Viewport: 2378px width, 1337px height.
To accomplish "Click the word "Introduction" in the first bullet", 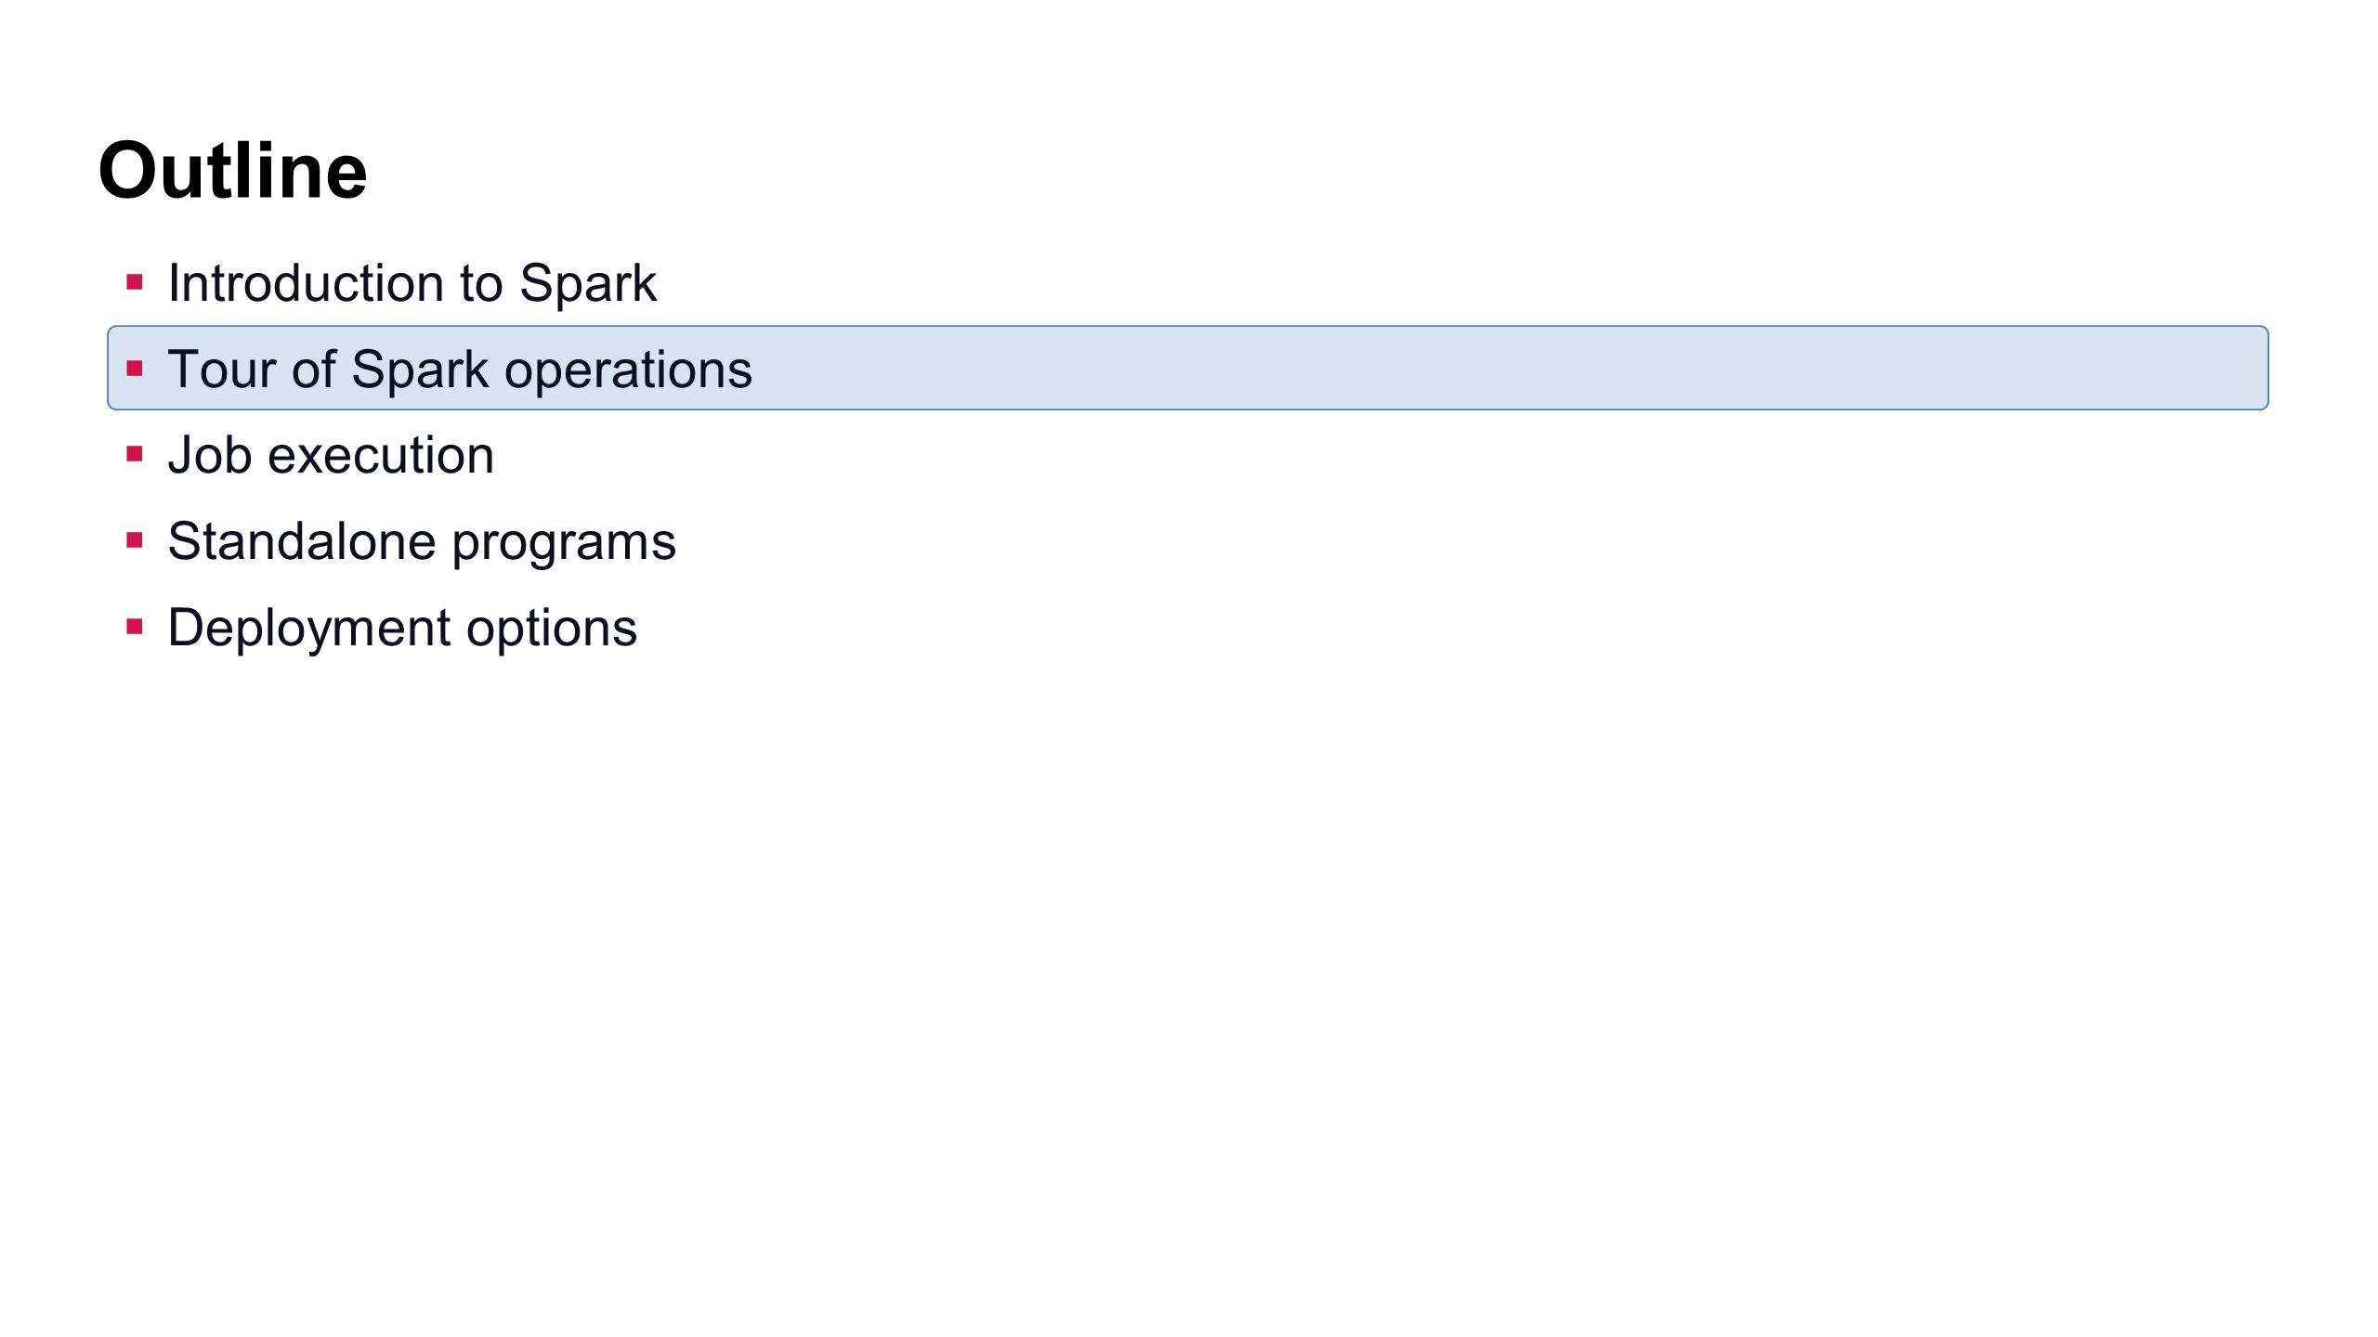I will click(x=306, y=282).
